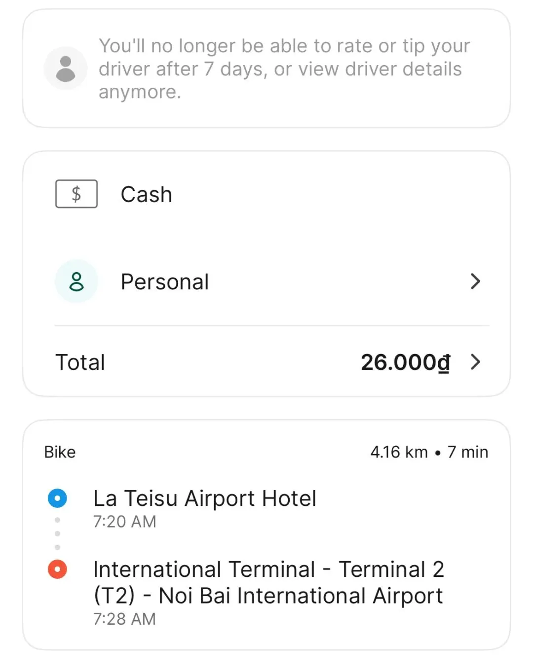Expand fare details with Total chevron
Screen dimensions: 533x672
475,362
